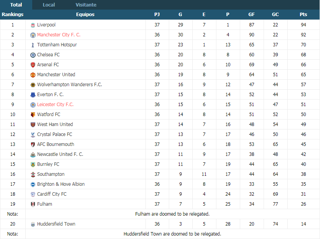Click the Huddersfield Town crest icon
The height and width of the screenshot is (239, 320).
33,224
